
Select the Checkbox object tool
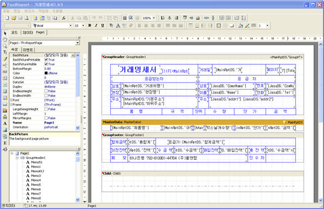click(x=5, y=85)
